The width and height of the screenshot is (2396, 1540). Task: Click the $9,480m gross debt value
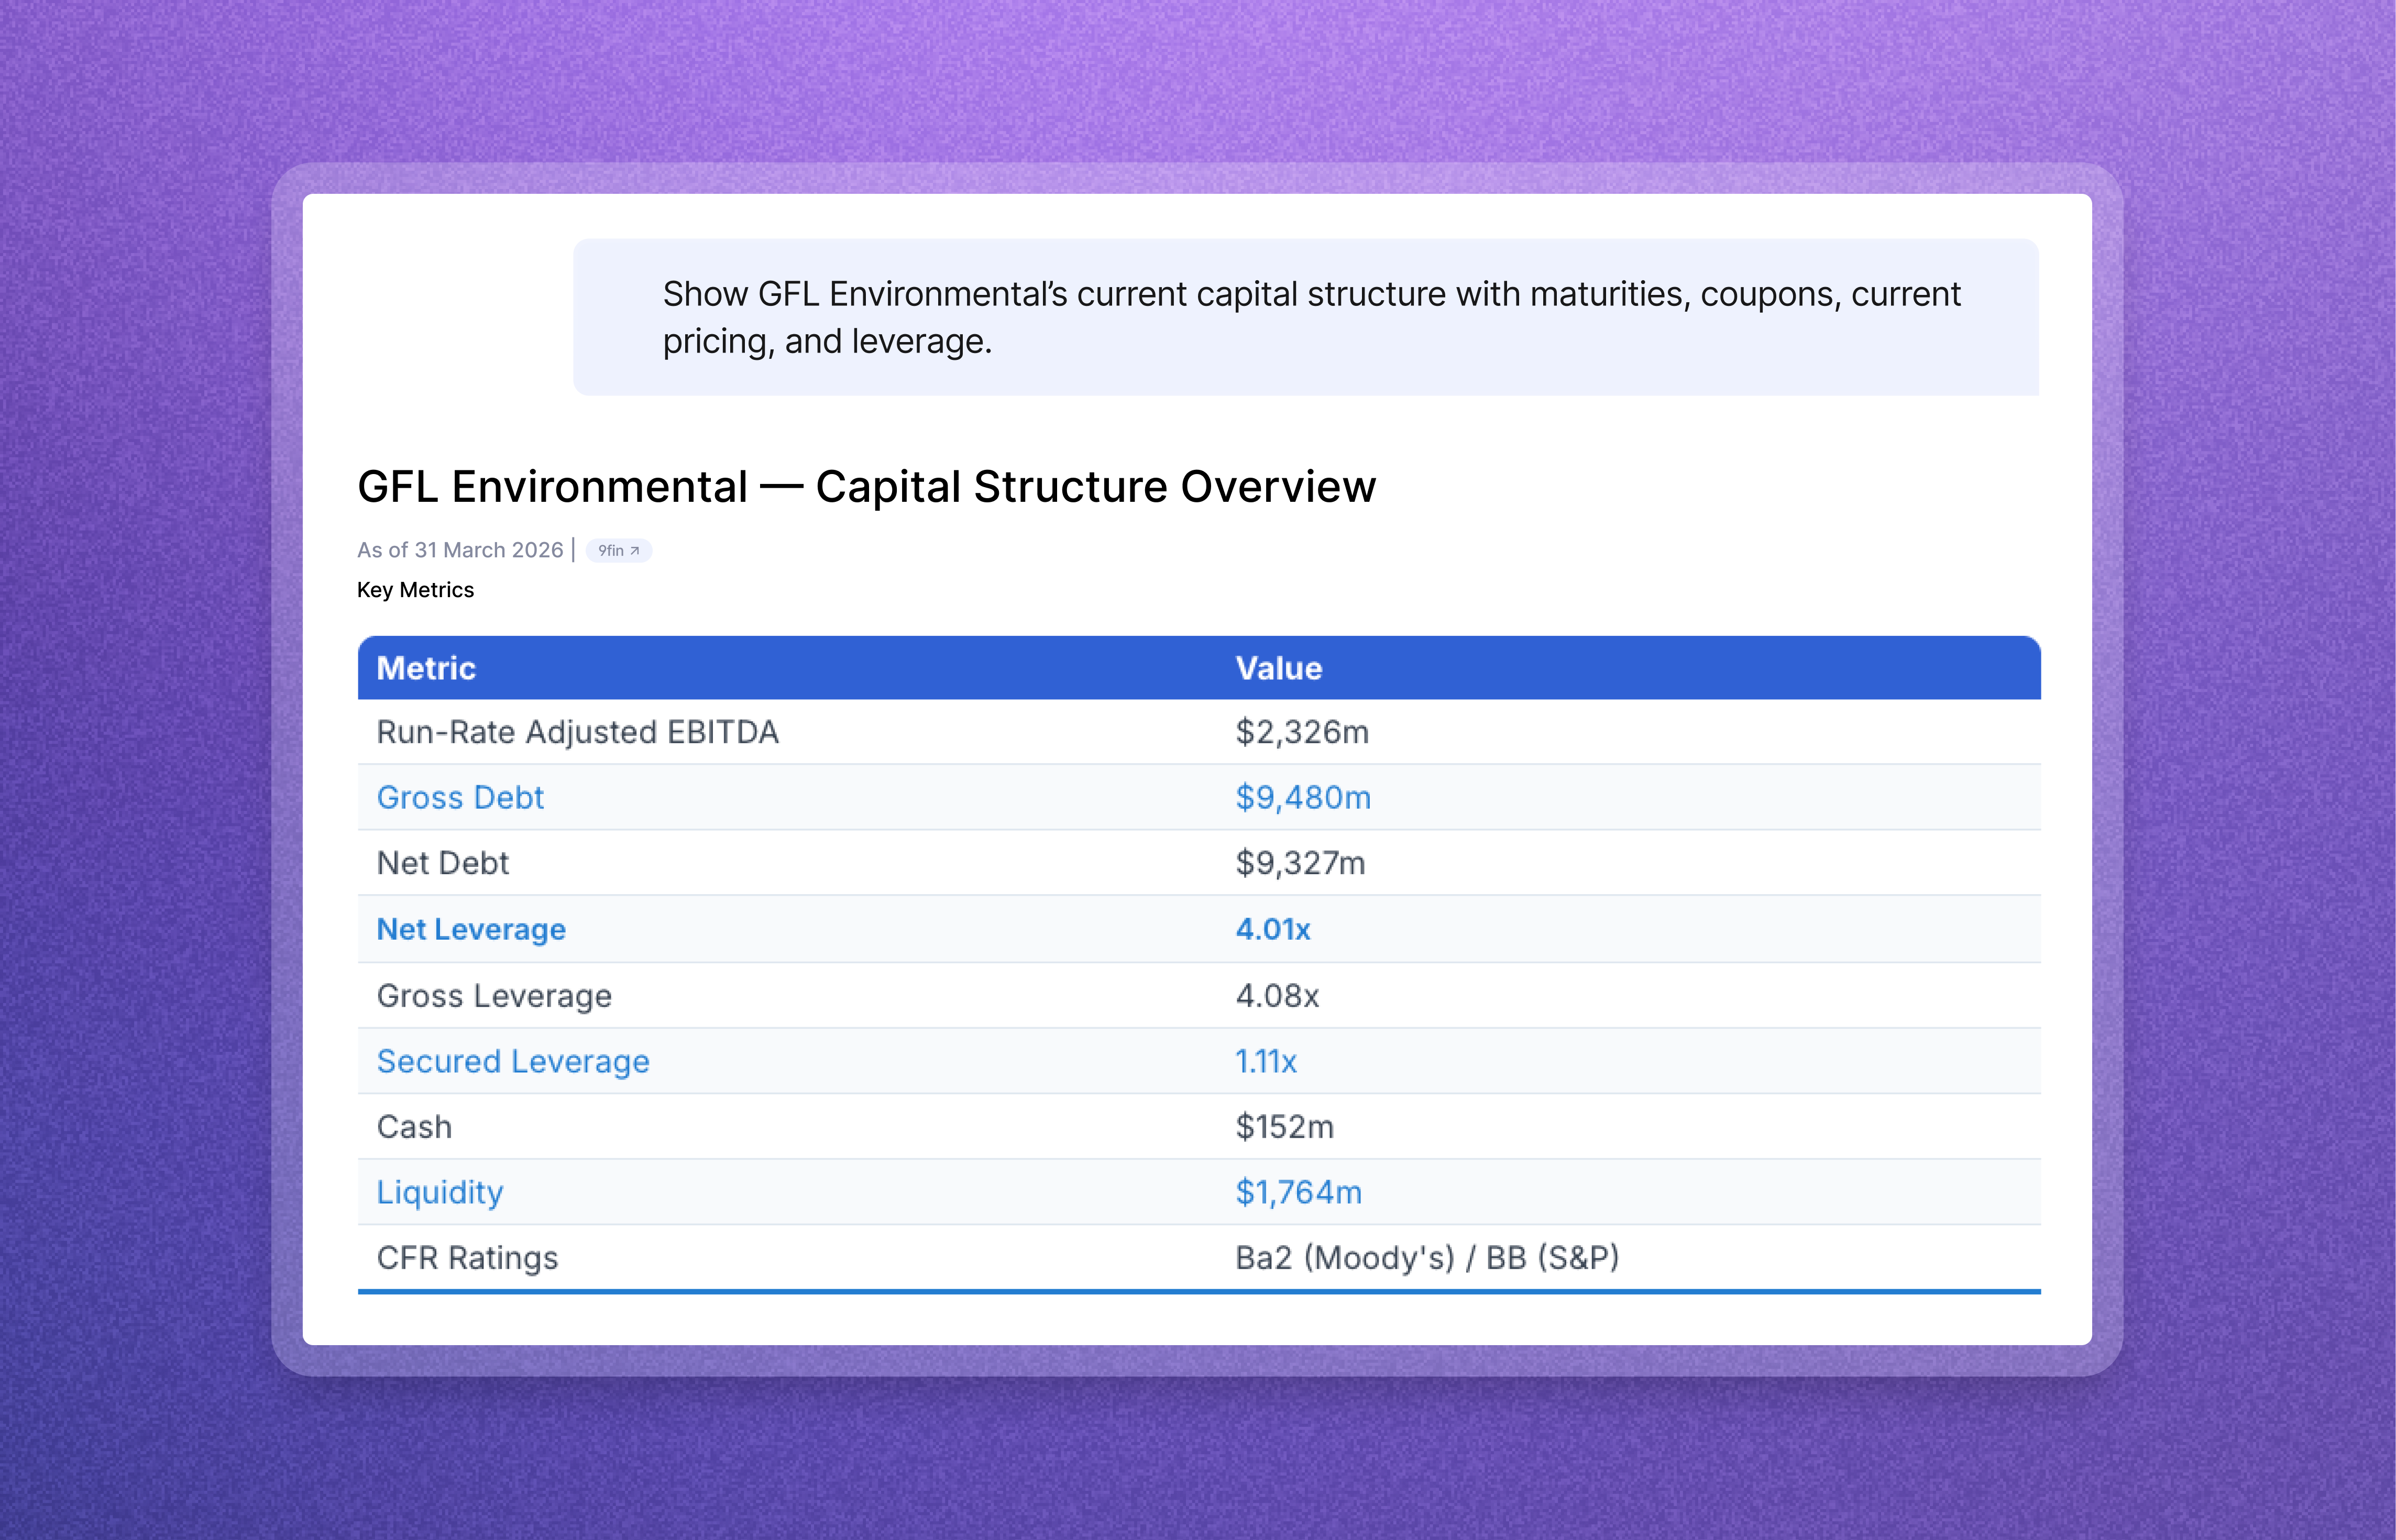pyautogui.click(x=1303, y=797)
